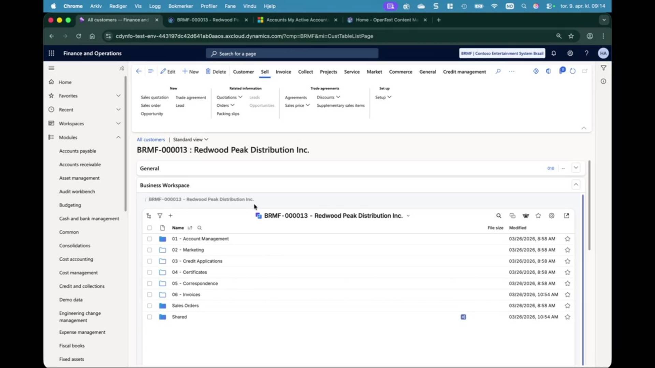Screen dimensions: 655x368
Task: Open the Bokmerker menu in the menu bar
Action: click(181, 6)
